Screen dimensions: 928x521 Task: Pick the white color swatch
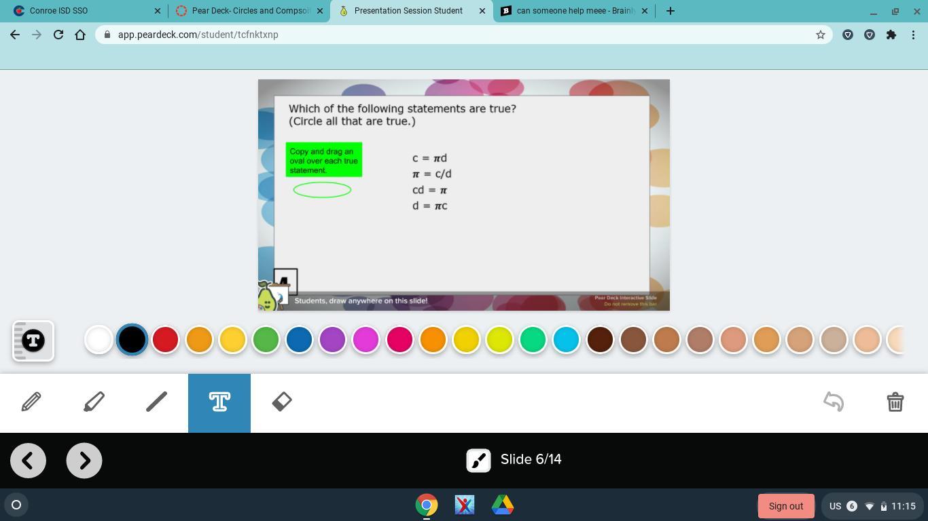point(99,340)
